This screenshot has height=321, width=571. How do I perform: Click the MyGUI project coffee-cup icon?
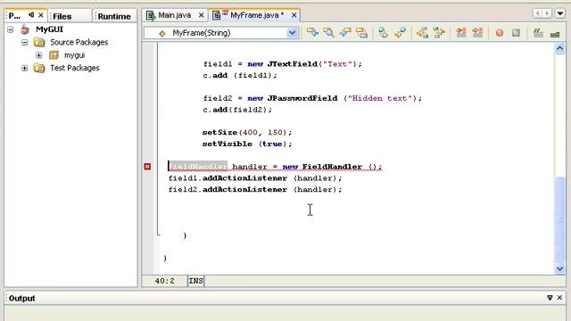[25, 29]
